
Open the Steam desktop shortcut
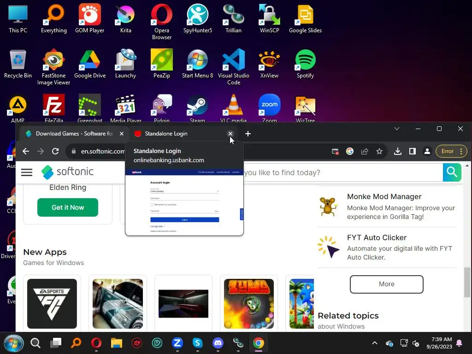click(197, 108)
